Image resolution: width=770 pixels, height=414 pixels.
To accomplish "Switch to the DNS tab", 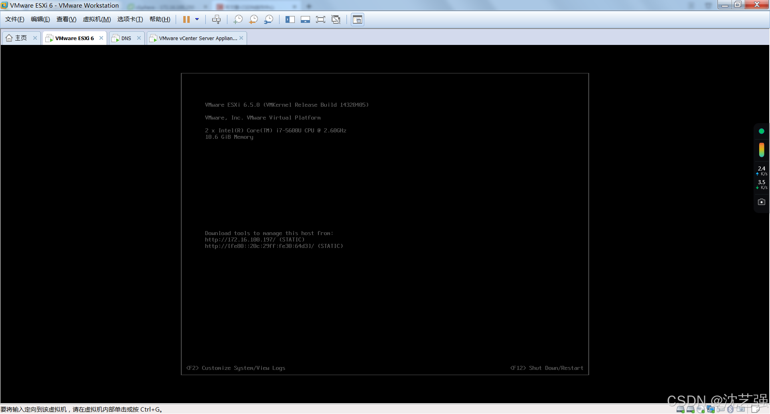I will click(x=126, y=38).
